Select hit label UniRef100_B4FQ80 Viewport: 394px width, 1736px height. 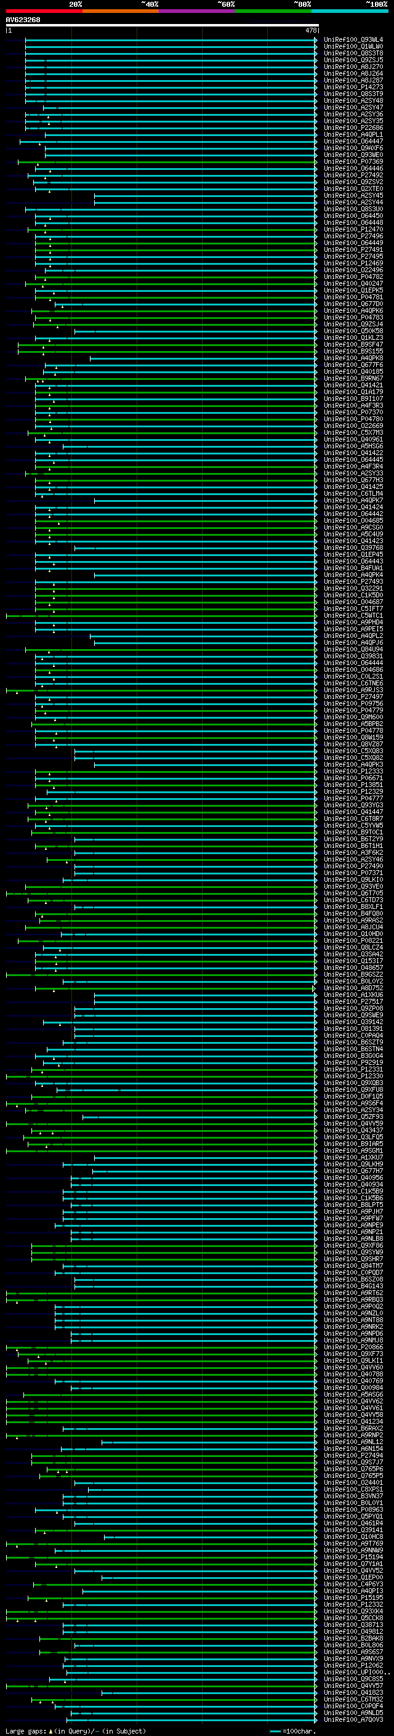pyautogui.click(x=353, y=914)
